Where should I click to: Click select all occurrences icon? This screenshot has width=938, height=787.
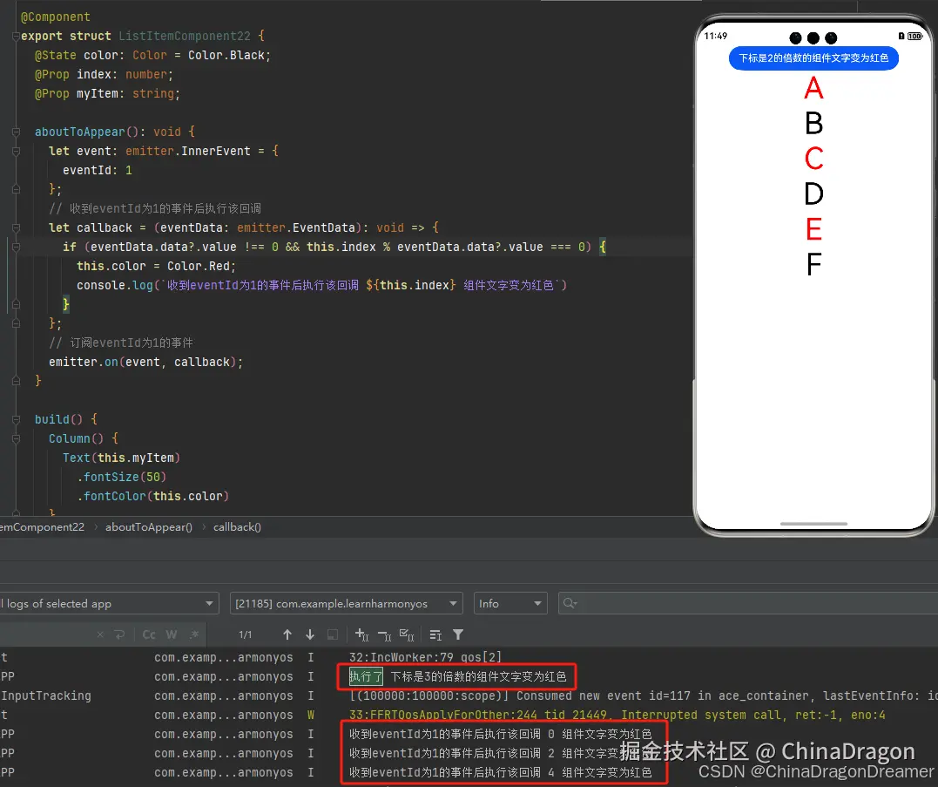click(x=407, y=634)
